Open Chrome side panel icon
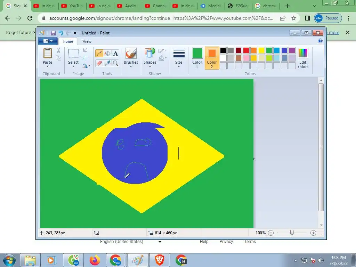The height and width of the screenshot is (267, 356). 307,18
